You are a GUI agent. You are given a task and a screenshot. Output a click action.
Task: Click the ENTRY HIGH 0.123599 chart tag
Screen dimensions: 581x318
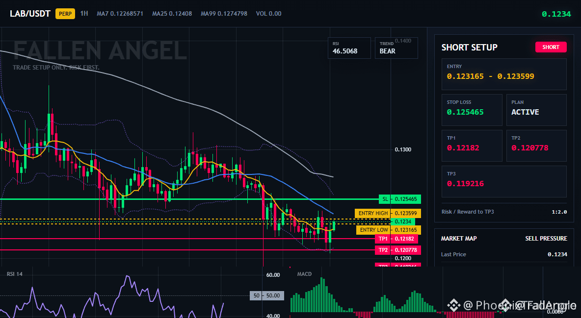tap(388, 213)
